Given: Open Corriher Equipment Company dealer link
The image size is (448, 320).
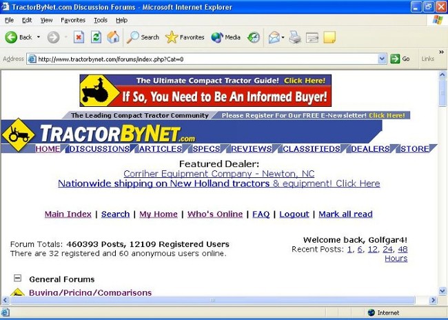Looking at the screenshot, I should [x=219, y=174].
